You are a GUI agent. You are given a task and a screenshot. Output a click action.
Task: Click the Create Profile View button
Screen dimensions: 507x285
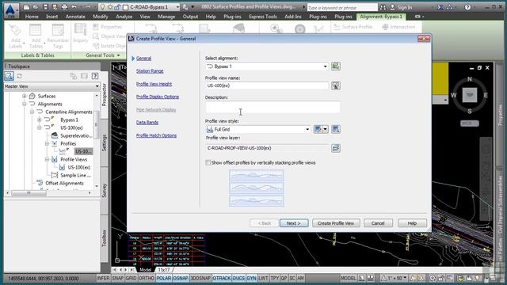336,223
